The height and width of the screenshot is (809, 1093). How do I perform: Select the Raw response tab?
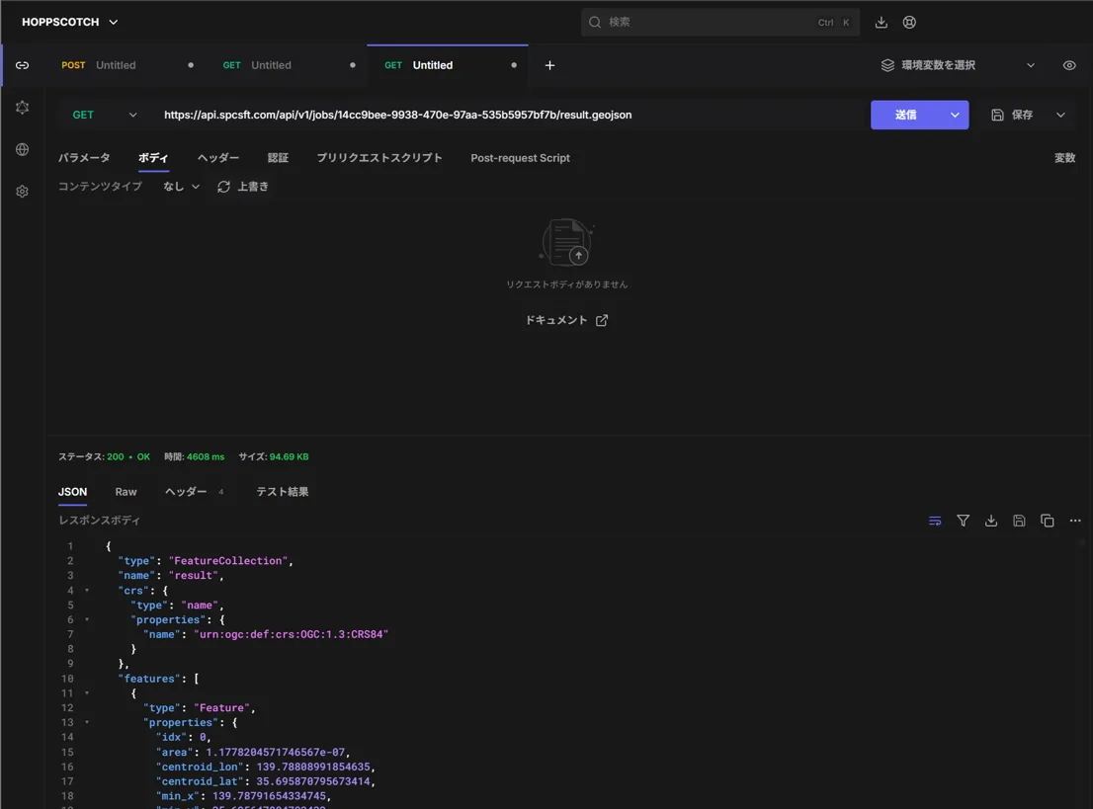click(x=126, y=492)
